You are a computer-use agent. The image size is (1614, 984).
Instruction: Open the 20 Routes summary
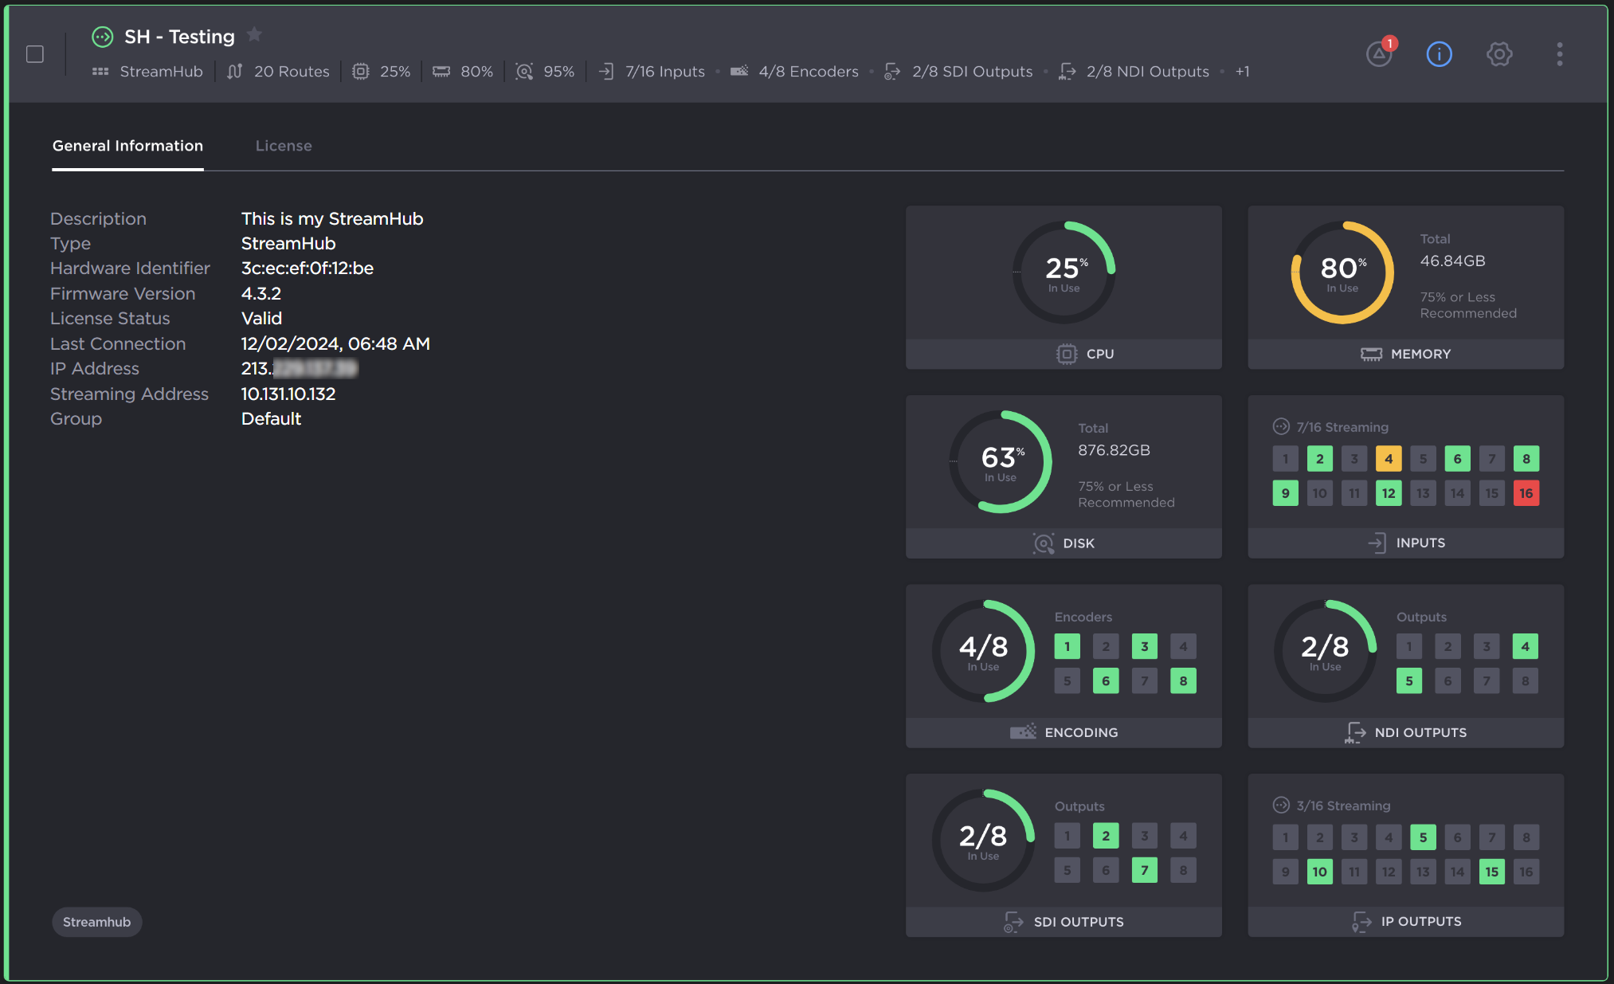pos(278,71)
